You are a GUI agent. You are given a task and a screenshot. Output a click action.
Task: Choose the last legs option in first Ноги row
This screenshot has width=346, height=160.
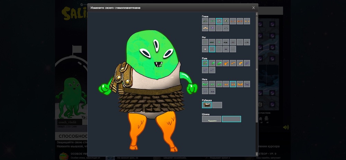click(x=247, y=84)
